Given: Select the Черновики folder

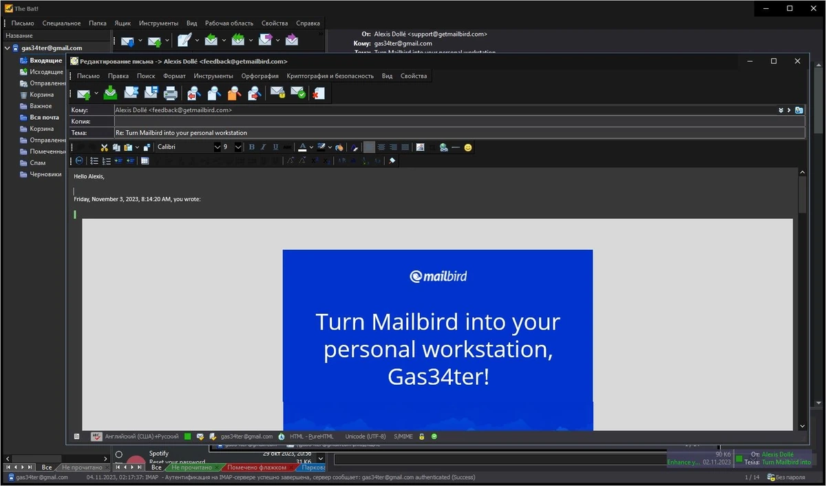Looking at the screenshot, I should click(x=45, y=174).
